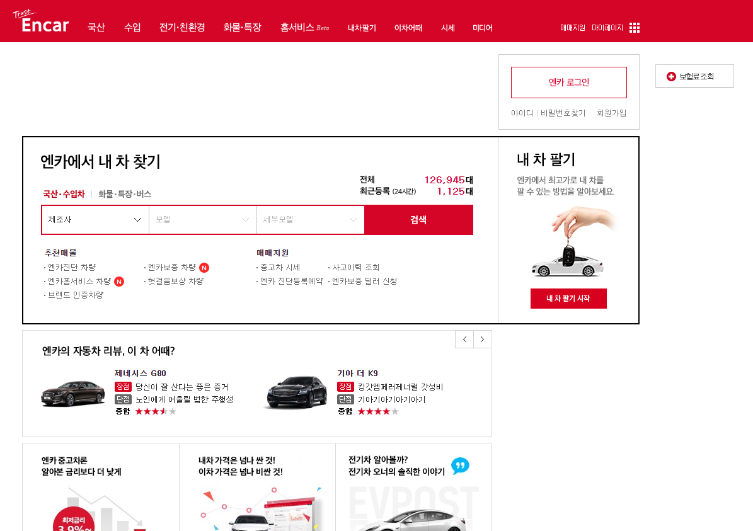753x531 pixels.
Task: Open 화물·특장 menu
Action: (242, 27)
